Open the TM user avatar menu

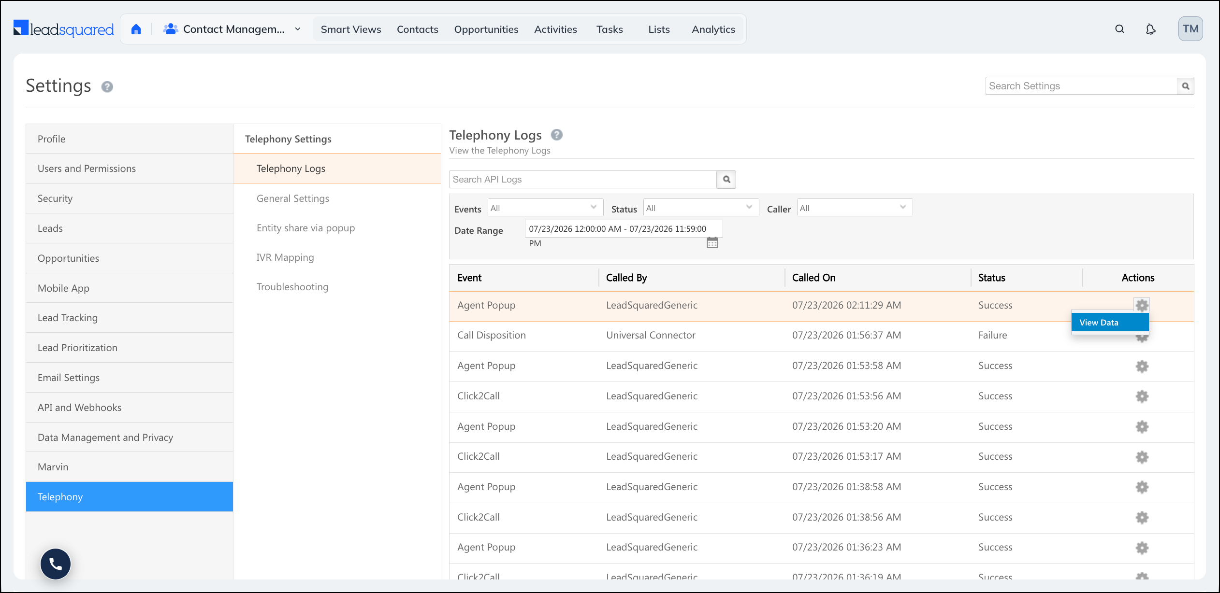point(1191,29)
